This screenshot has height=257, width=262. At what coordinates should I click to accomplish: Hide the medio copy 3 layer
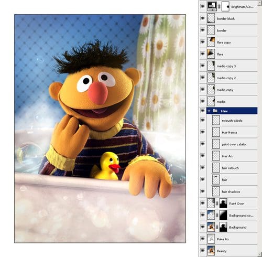(203, 66)
